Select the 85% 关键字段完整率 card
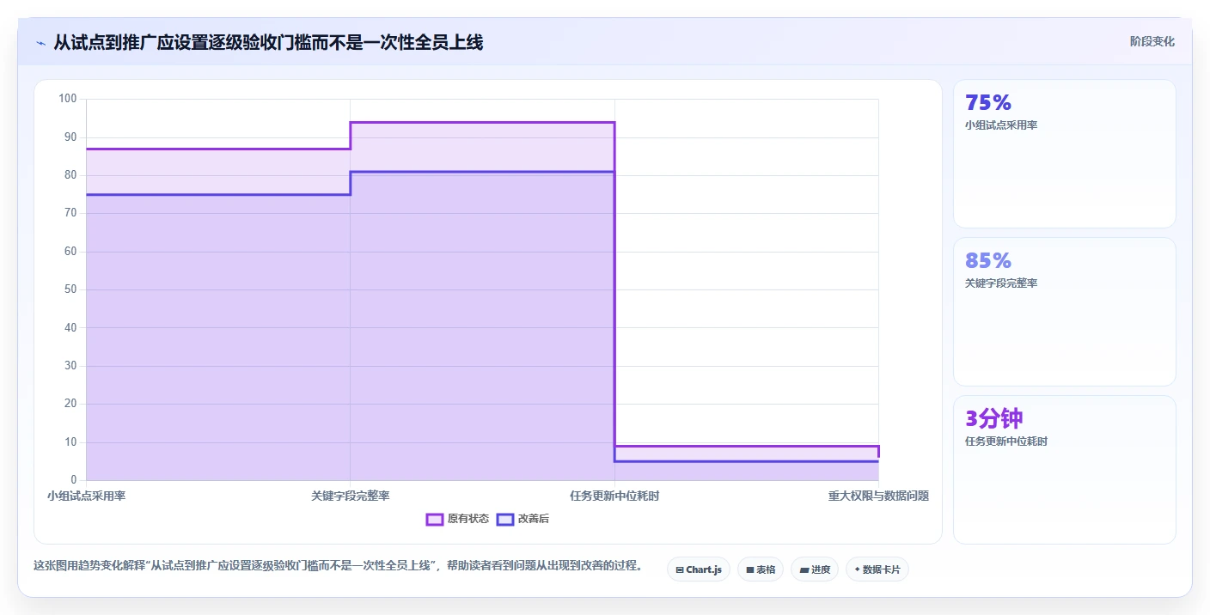Viewport: 1210px width, 615px height. tap(1064, 312)
